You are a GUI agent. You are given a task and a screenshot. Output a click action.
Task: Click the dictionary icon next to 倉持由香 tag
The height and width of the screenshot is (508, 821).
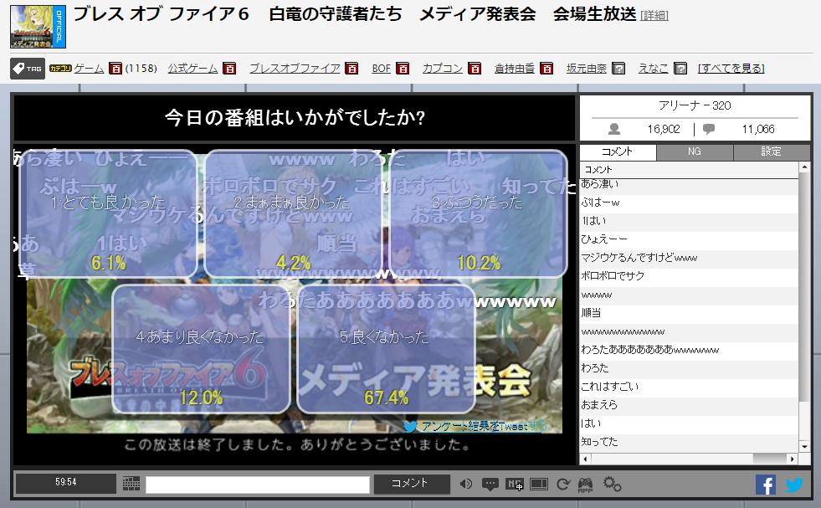point(546,69)
